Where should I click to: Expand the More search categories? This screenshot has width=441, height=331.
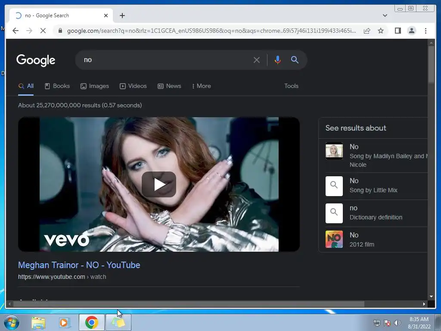202,86
